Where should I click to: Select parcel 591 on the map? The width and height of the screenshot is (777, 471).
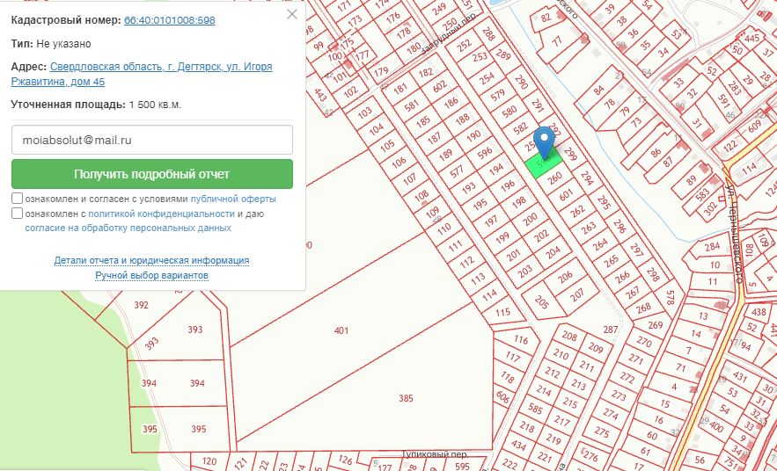723,100
